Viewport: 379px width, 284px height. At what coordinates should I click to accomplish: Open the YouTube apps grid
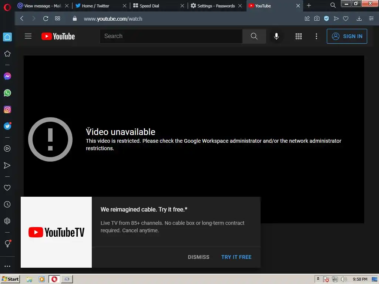tap(299, 36)
